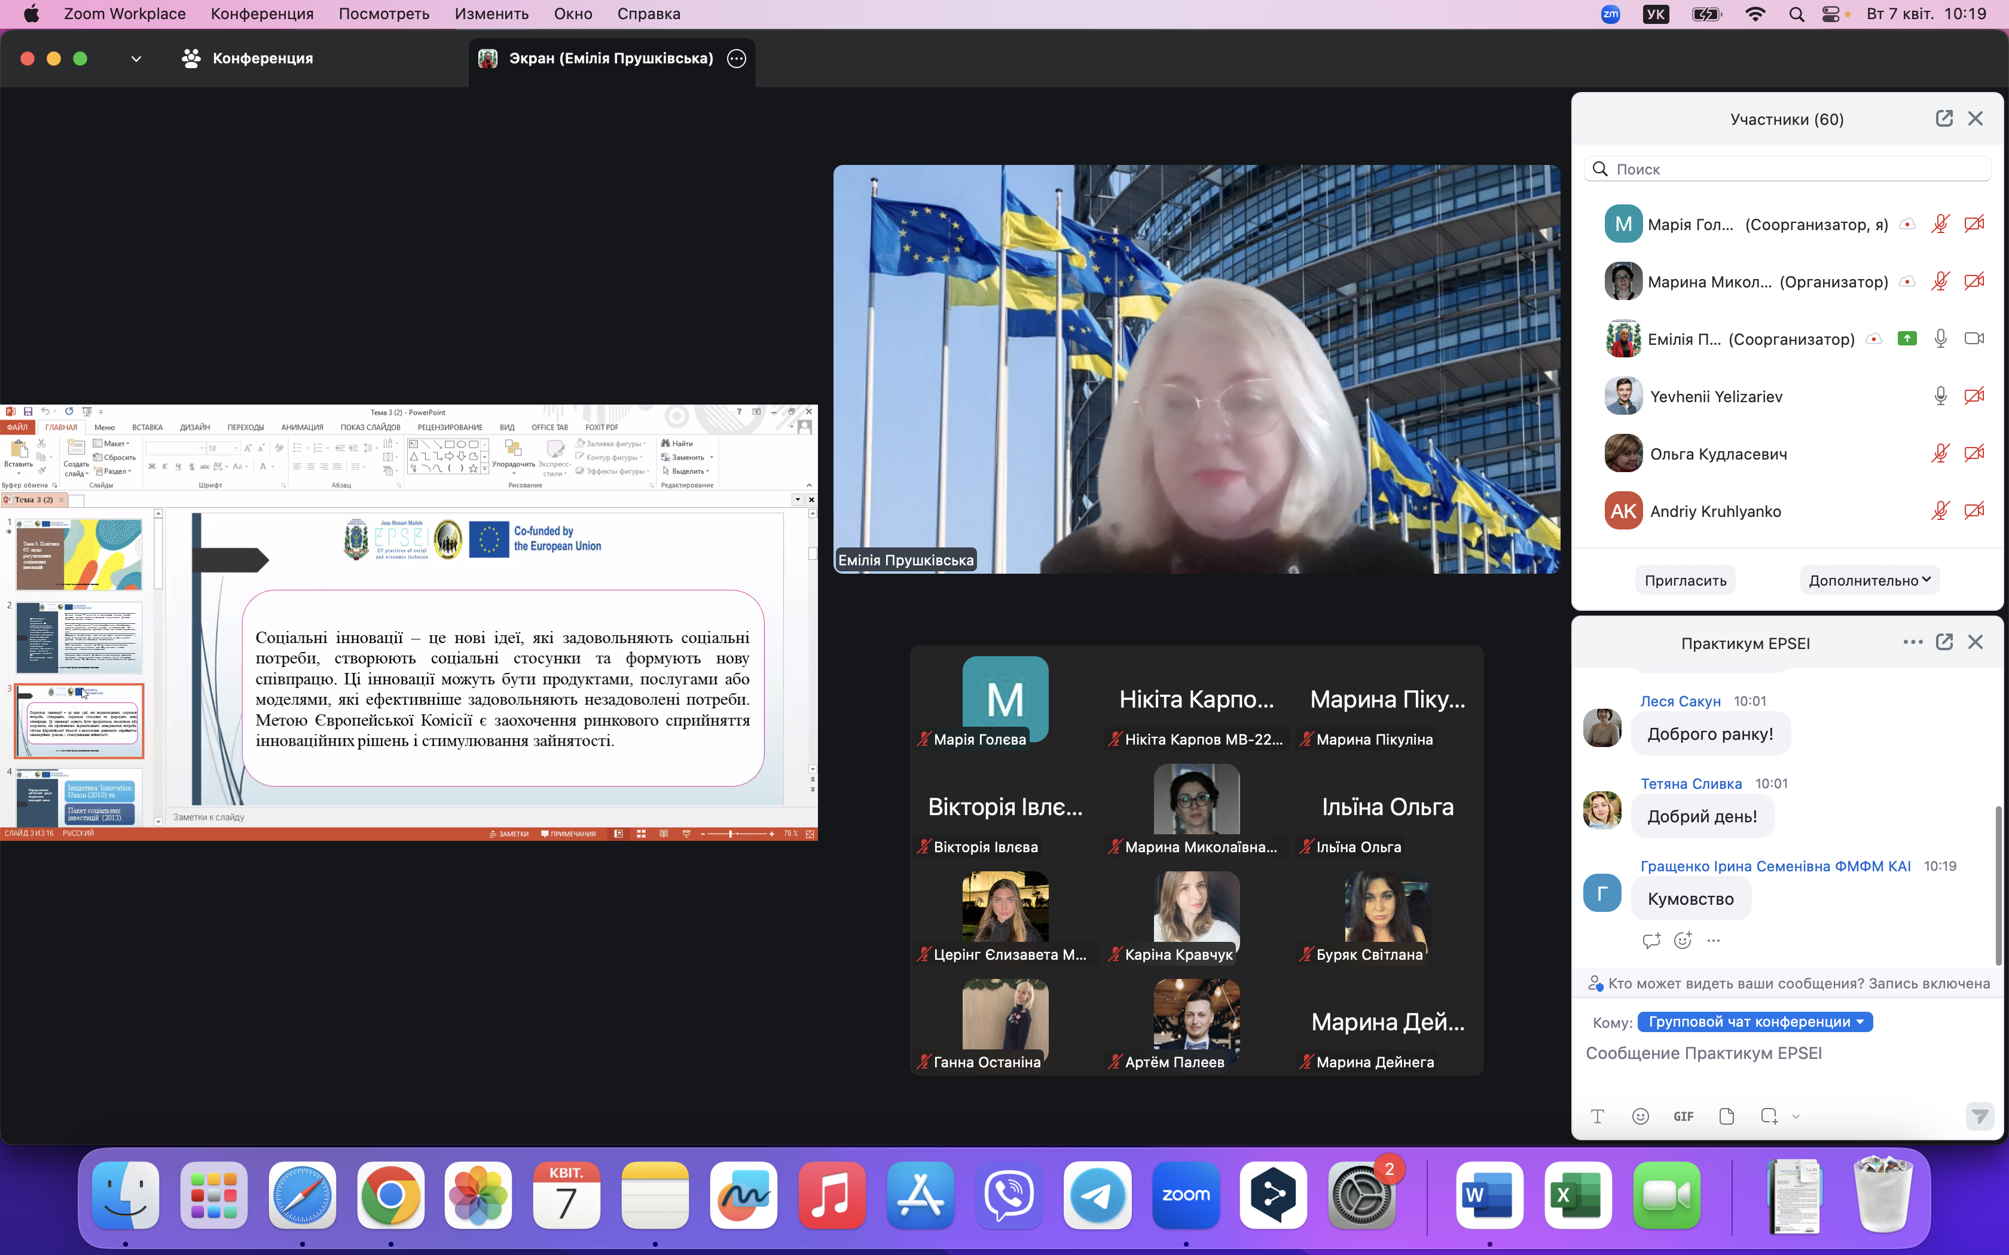
Task: Click the Пригласить button
Action: point(1686,580)
